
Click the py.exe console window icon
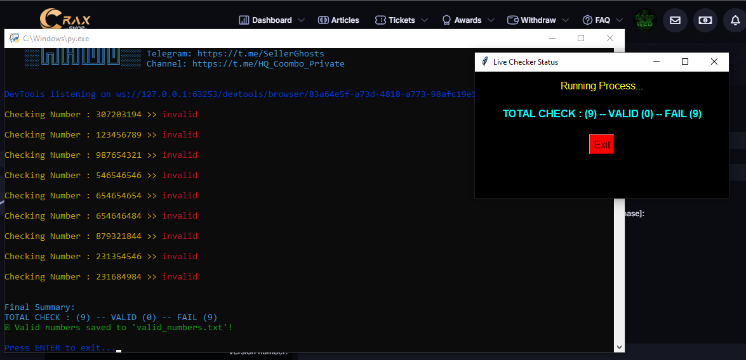pyautogui.click(x=14, y=38)
